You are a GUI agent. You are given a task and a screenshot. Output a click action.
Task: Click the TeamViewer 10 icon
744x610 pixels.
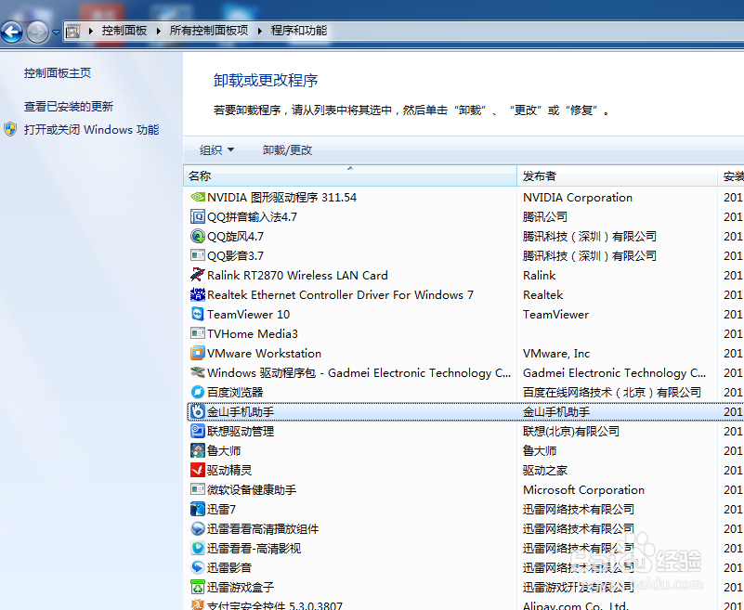[198, 314]
